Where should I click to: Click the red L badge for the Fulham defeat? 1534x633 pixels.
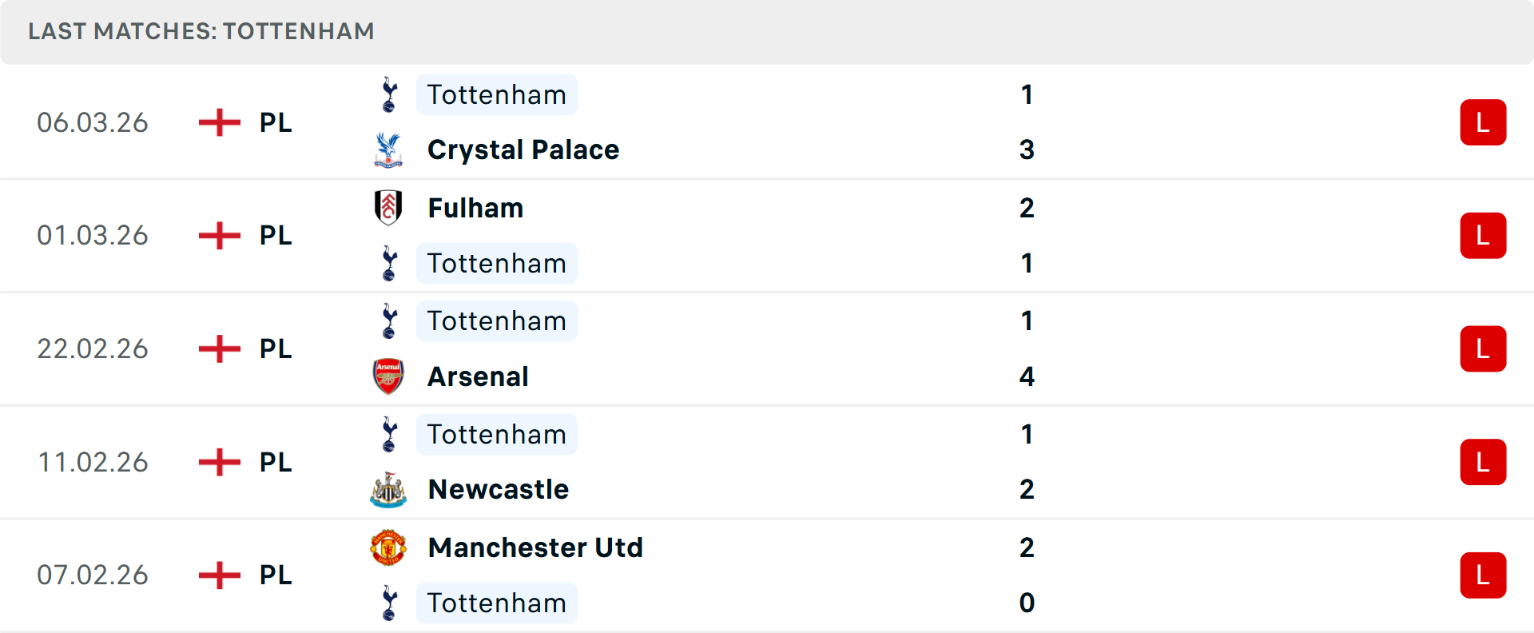coord(1483,236)
